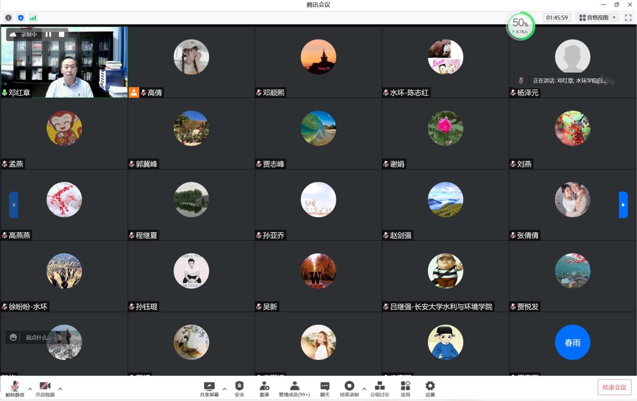Pause the cloud recording in progress
The height and width of the screenshot is (401, 637).
click(x=49, y=35)
